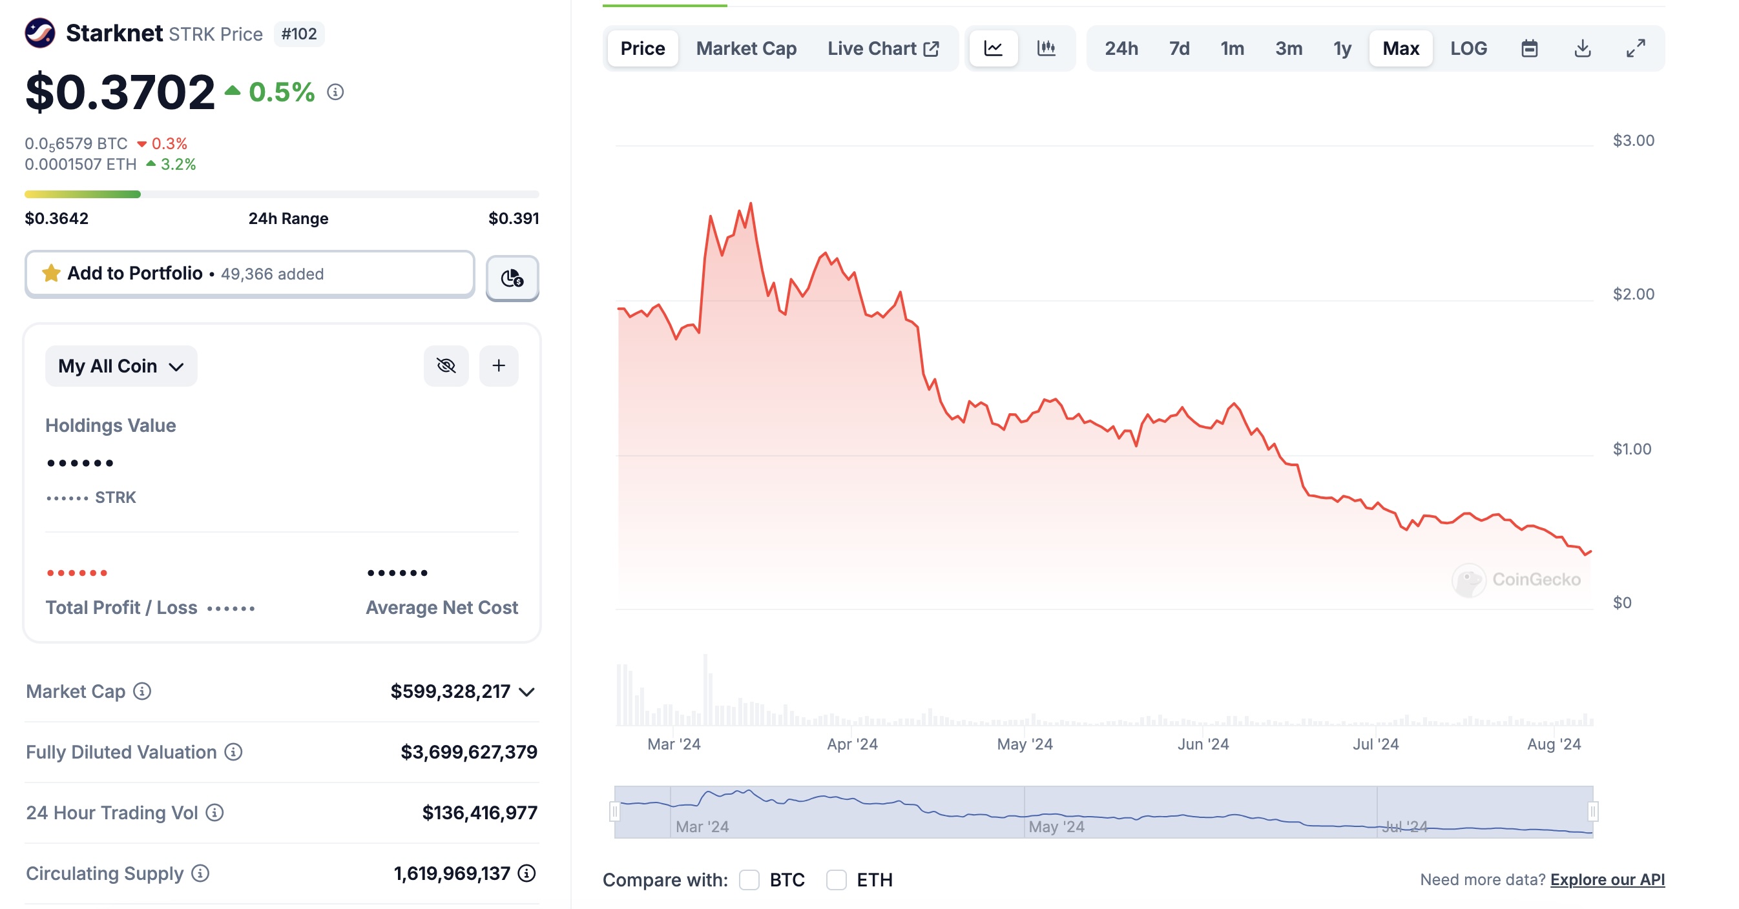Switch to candlestick chart icon
The image size is (1739, 909).
click(1046, 48)
